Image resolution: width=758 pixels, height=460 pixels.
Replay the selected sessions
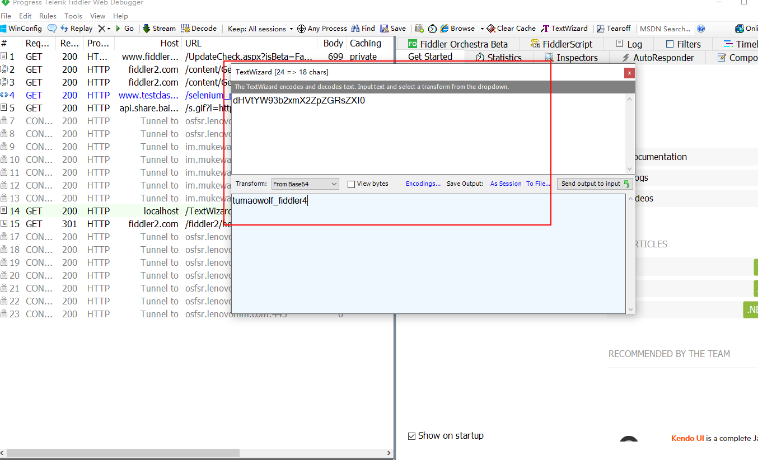pyautogui.click(x=77, y=29)
